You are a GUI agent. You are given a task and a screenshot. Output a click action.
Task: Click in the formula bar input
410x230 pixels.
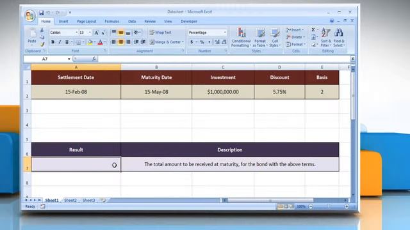point(224,59)
